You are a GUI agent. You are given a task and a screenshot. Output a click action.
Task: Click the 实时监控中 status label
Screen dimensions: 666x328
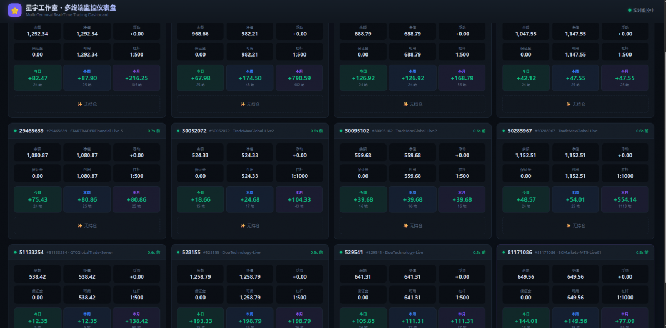(644, 10)
